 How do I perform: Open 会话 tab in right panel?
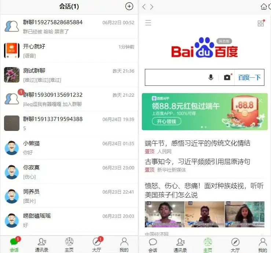click(x=153, y=245)
